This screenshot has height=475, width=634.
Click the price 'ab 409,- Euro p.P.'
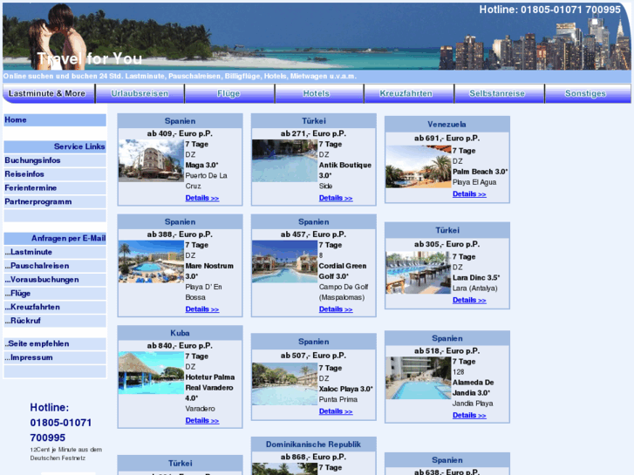coord(180,133)
